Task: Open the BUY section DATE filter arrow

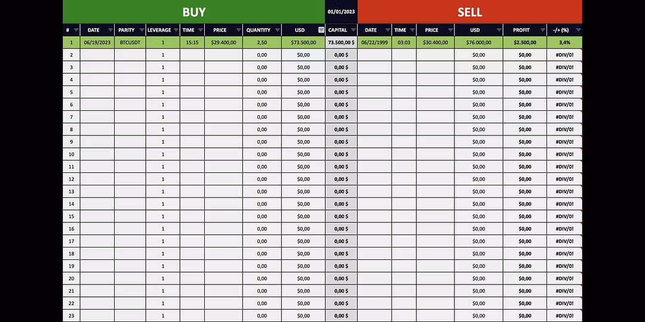Action: pyautogui.click(x=110, y=30)
